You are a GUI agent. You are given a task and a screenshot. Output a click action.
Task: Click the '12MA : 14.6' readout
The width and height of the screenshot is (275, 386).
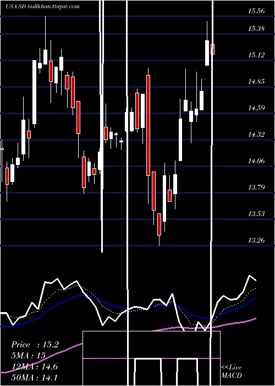pyautogui.click(x=34, y=367)
